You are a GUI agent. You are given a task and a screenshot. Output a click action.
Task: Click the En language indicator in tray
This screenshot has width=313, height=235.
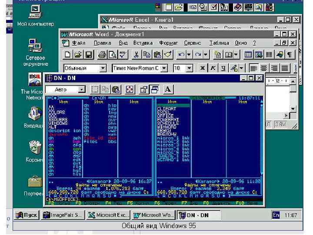pos(276,215)
